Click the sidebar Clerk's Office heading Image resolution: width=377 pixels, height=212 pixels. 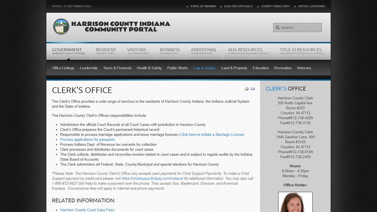point(286,89)
